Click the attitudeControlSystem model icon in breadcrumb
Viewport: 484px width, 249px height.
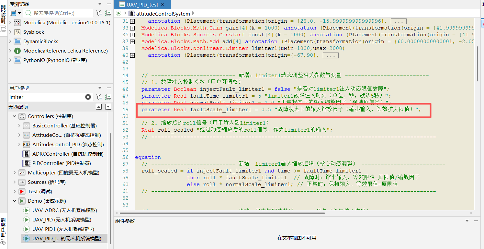coord(132,13)
